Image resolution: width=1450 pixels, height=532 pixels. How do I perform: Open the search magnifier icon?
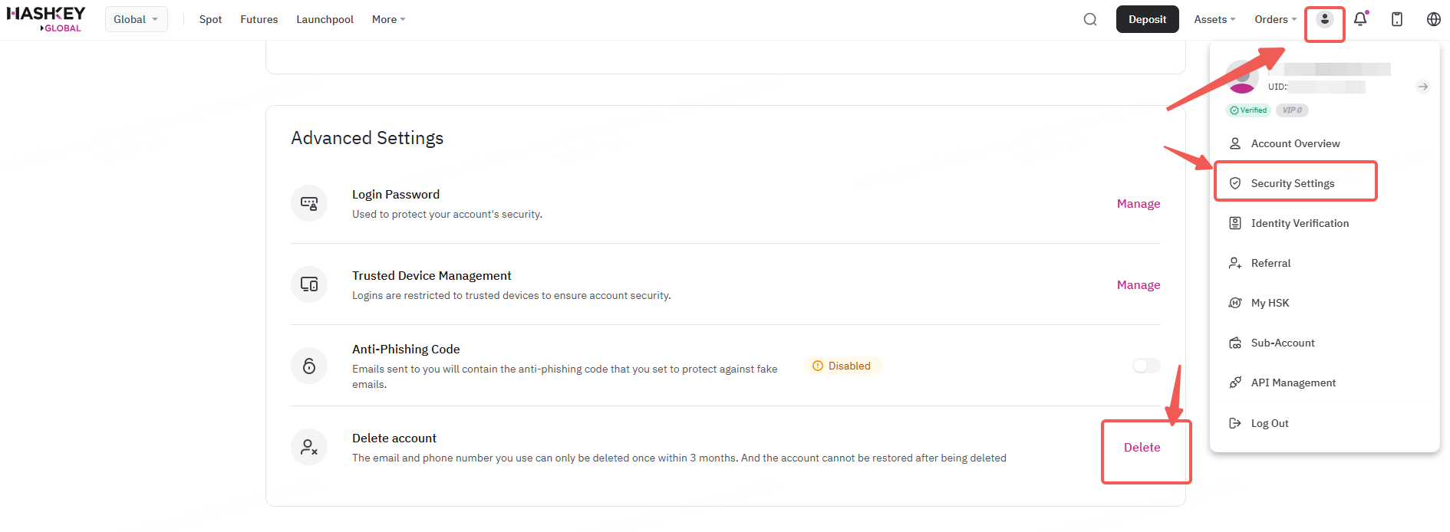tap(1090, 19)
